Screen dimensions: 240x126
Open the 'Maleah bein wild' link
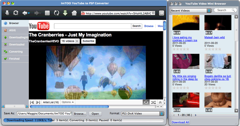coord(215,37)
